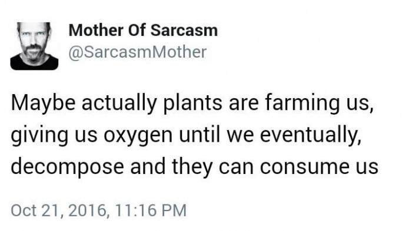Click the word "eventually," in the tweet
The height and width of the screenshot is (231, 412).
(x=311, y=135)
